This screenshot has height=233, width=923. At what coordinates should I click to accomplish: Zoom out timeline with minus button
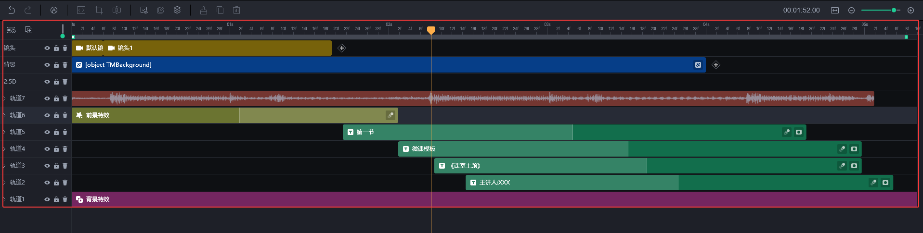click(851, 10)
